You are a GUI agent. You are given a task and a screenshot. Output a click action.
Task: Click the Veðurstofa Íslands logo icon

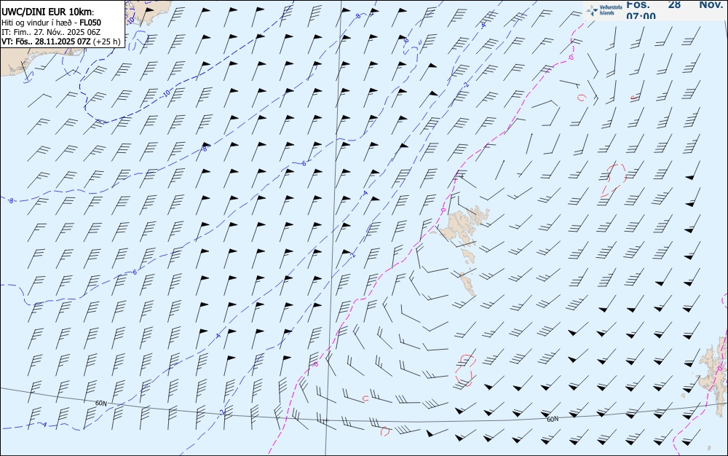592,11
